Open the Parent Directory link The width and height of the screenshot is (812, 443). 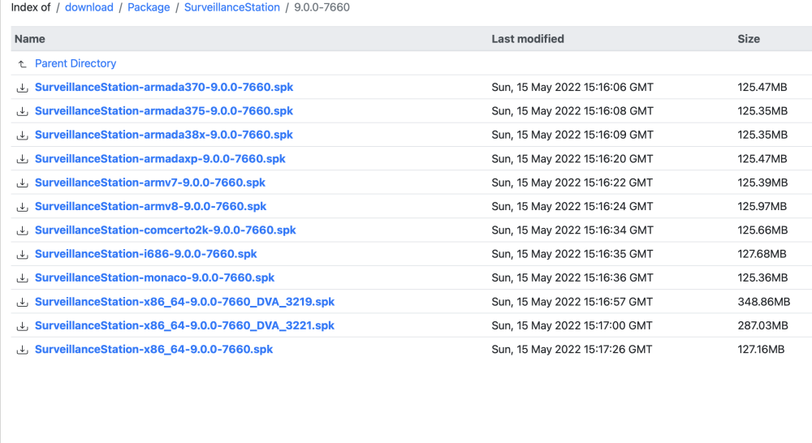76,63
